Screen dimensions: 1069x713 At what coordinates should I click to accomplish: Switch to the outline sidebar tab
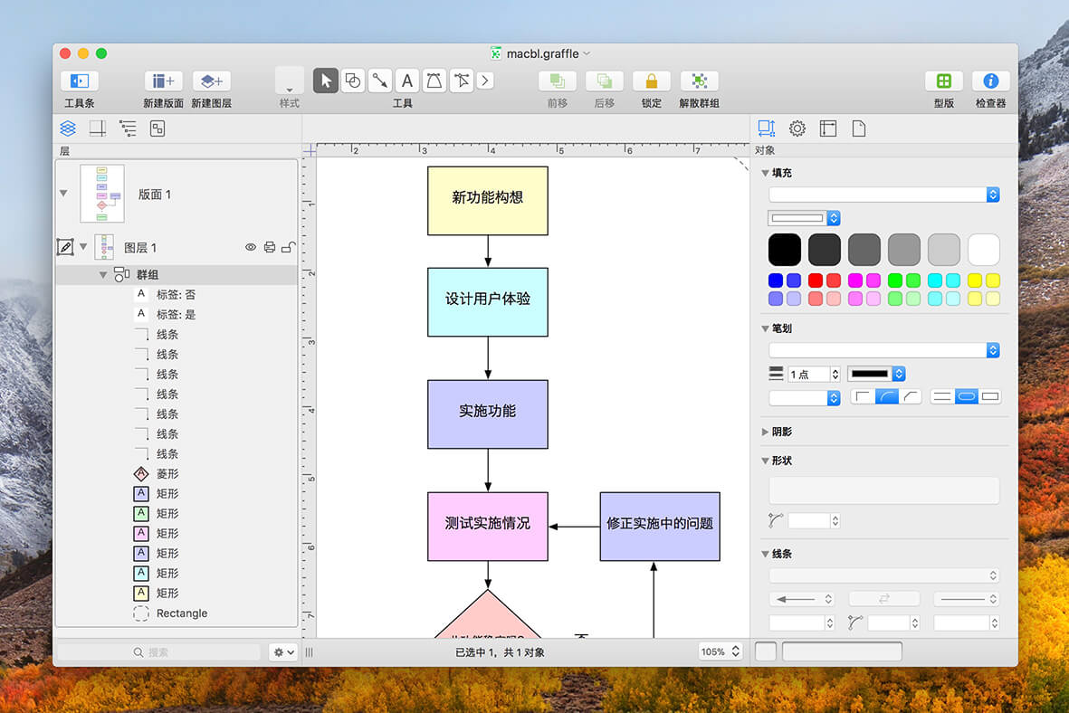point(128,128)
